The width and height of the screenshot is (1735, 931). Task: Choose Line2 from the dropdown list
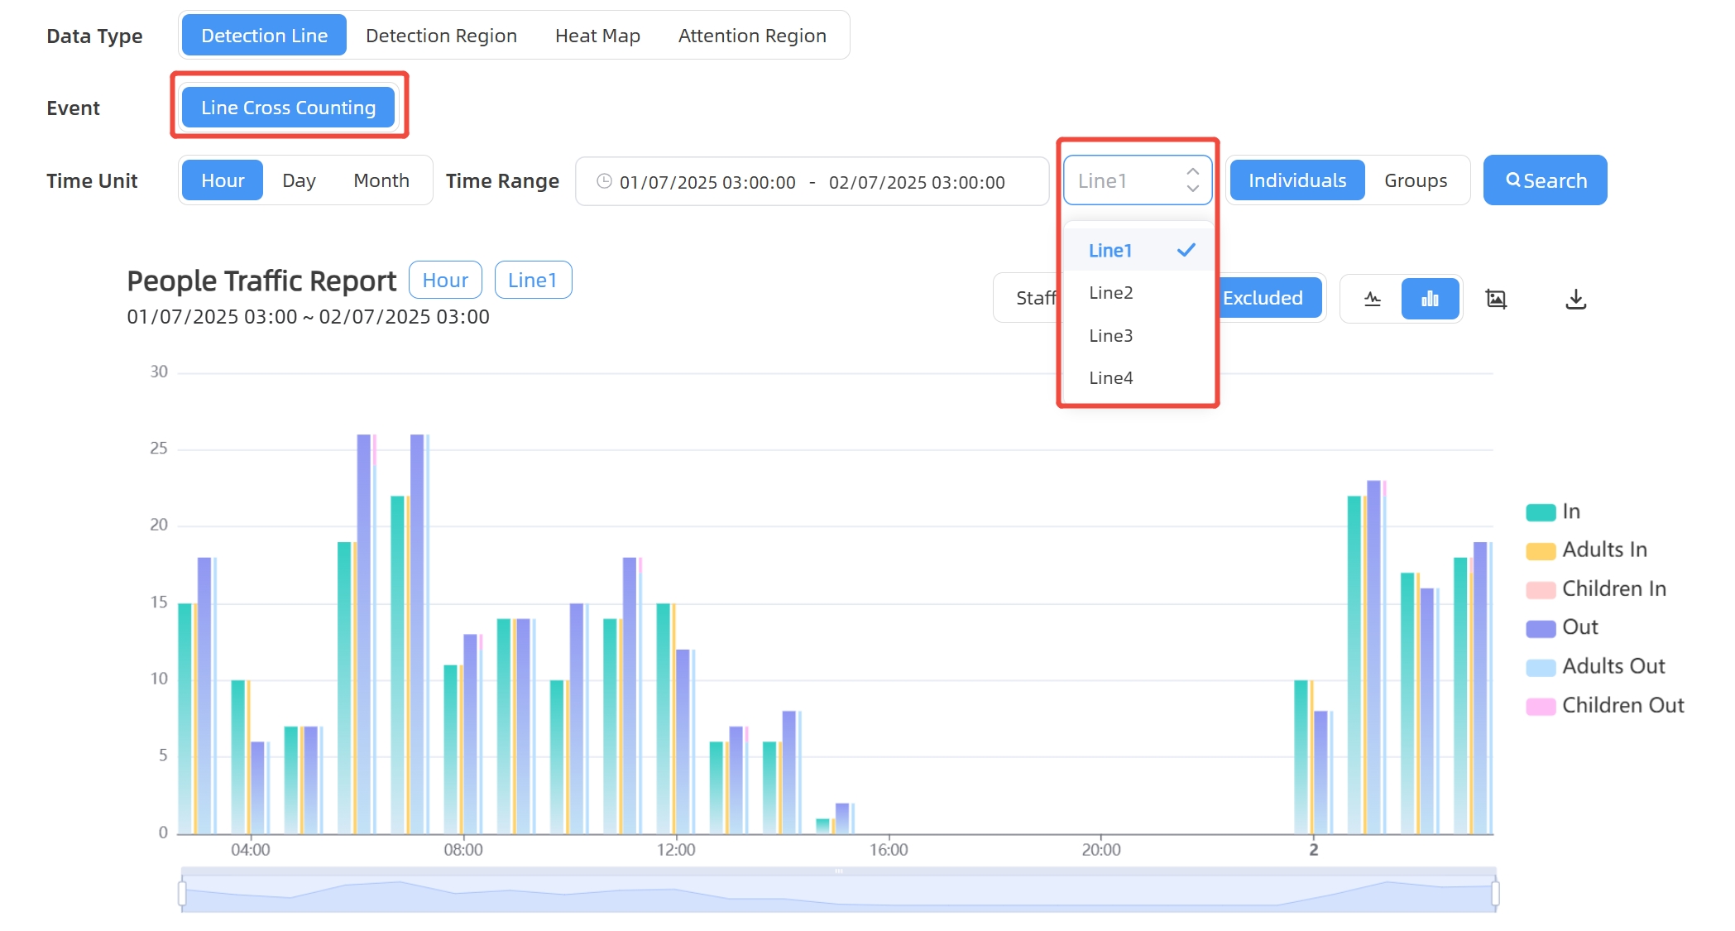tap(1110, 293)
